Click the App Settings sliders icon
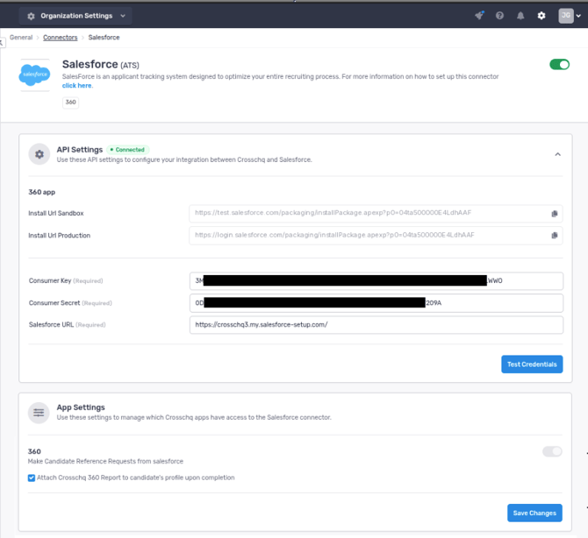588x538 pixels. [39, 413]
